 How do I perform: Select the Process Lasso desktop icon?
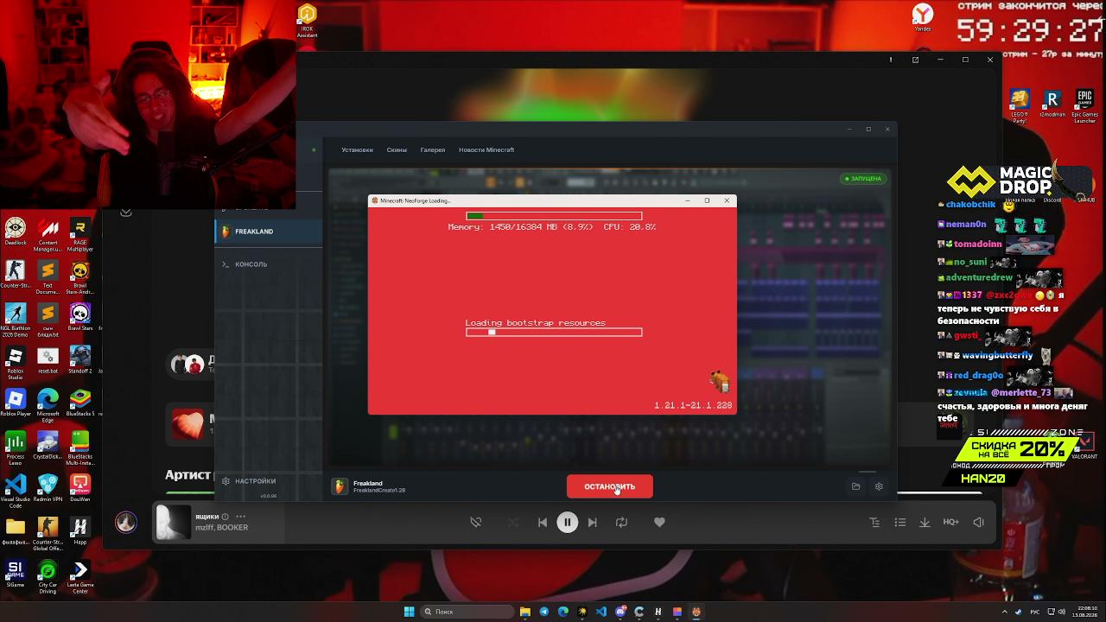pyautogui.click(x=15, y=448)
